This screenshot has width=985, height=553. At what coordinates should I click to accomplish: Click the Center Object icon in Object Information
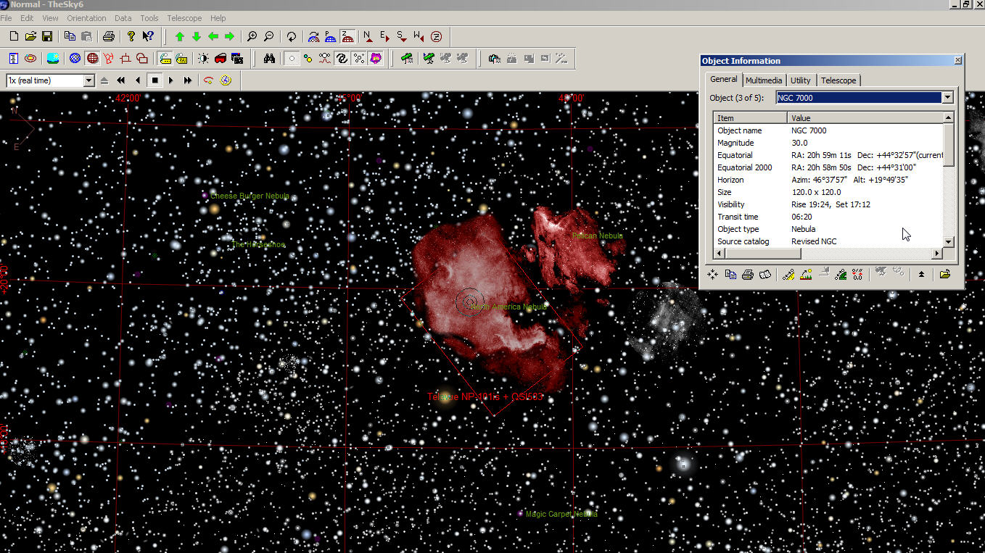tap(712, 275)
